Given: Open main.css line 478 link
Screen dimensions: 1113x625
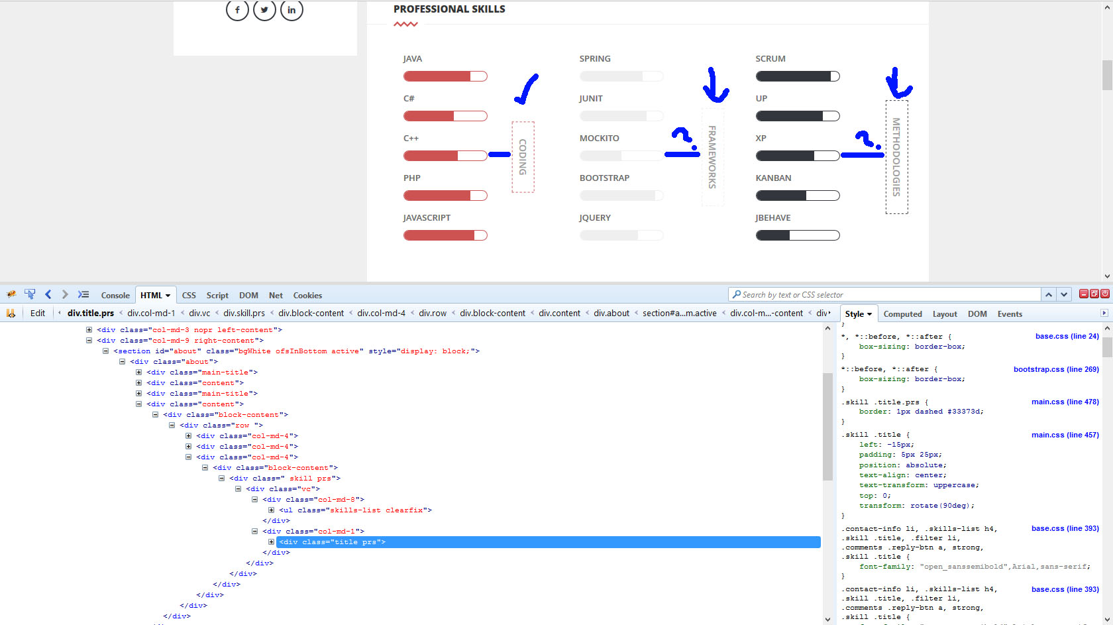Looking at the screenshot, I should (x=1065, y=402).
